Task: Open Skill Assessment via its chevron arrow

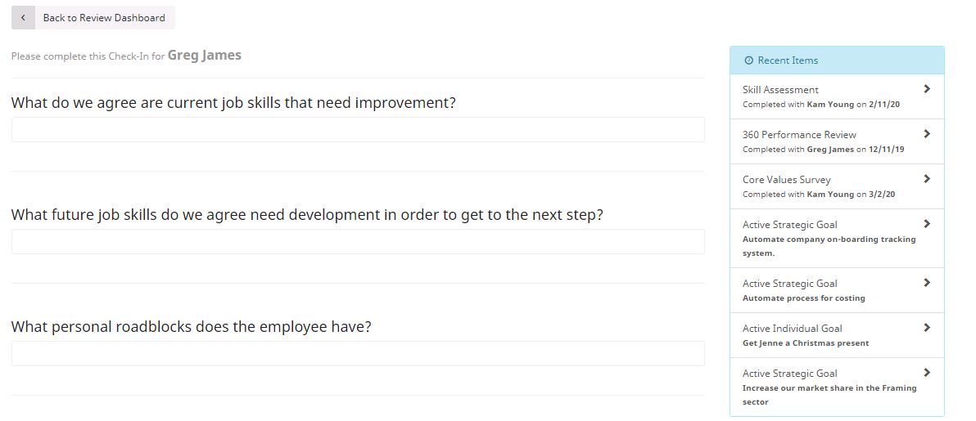Action: (x=927, y=89)
